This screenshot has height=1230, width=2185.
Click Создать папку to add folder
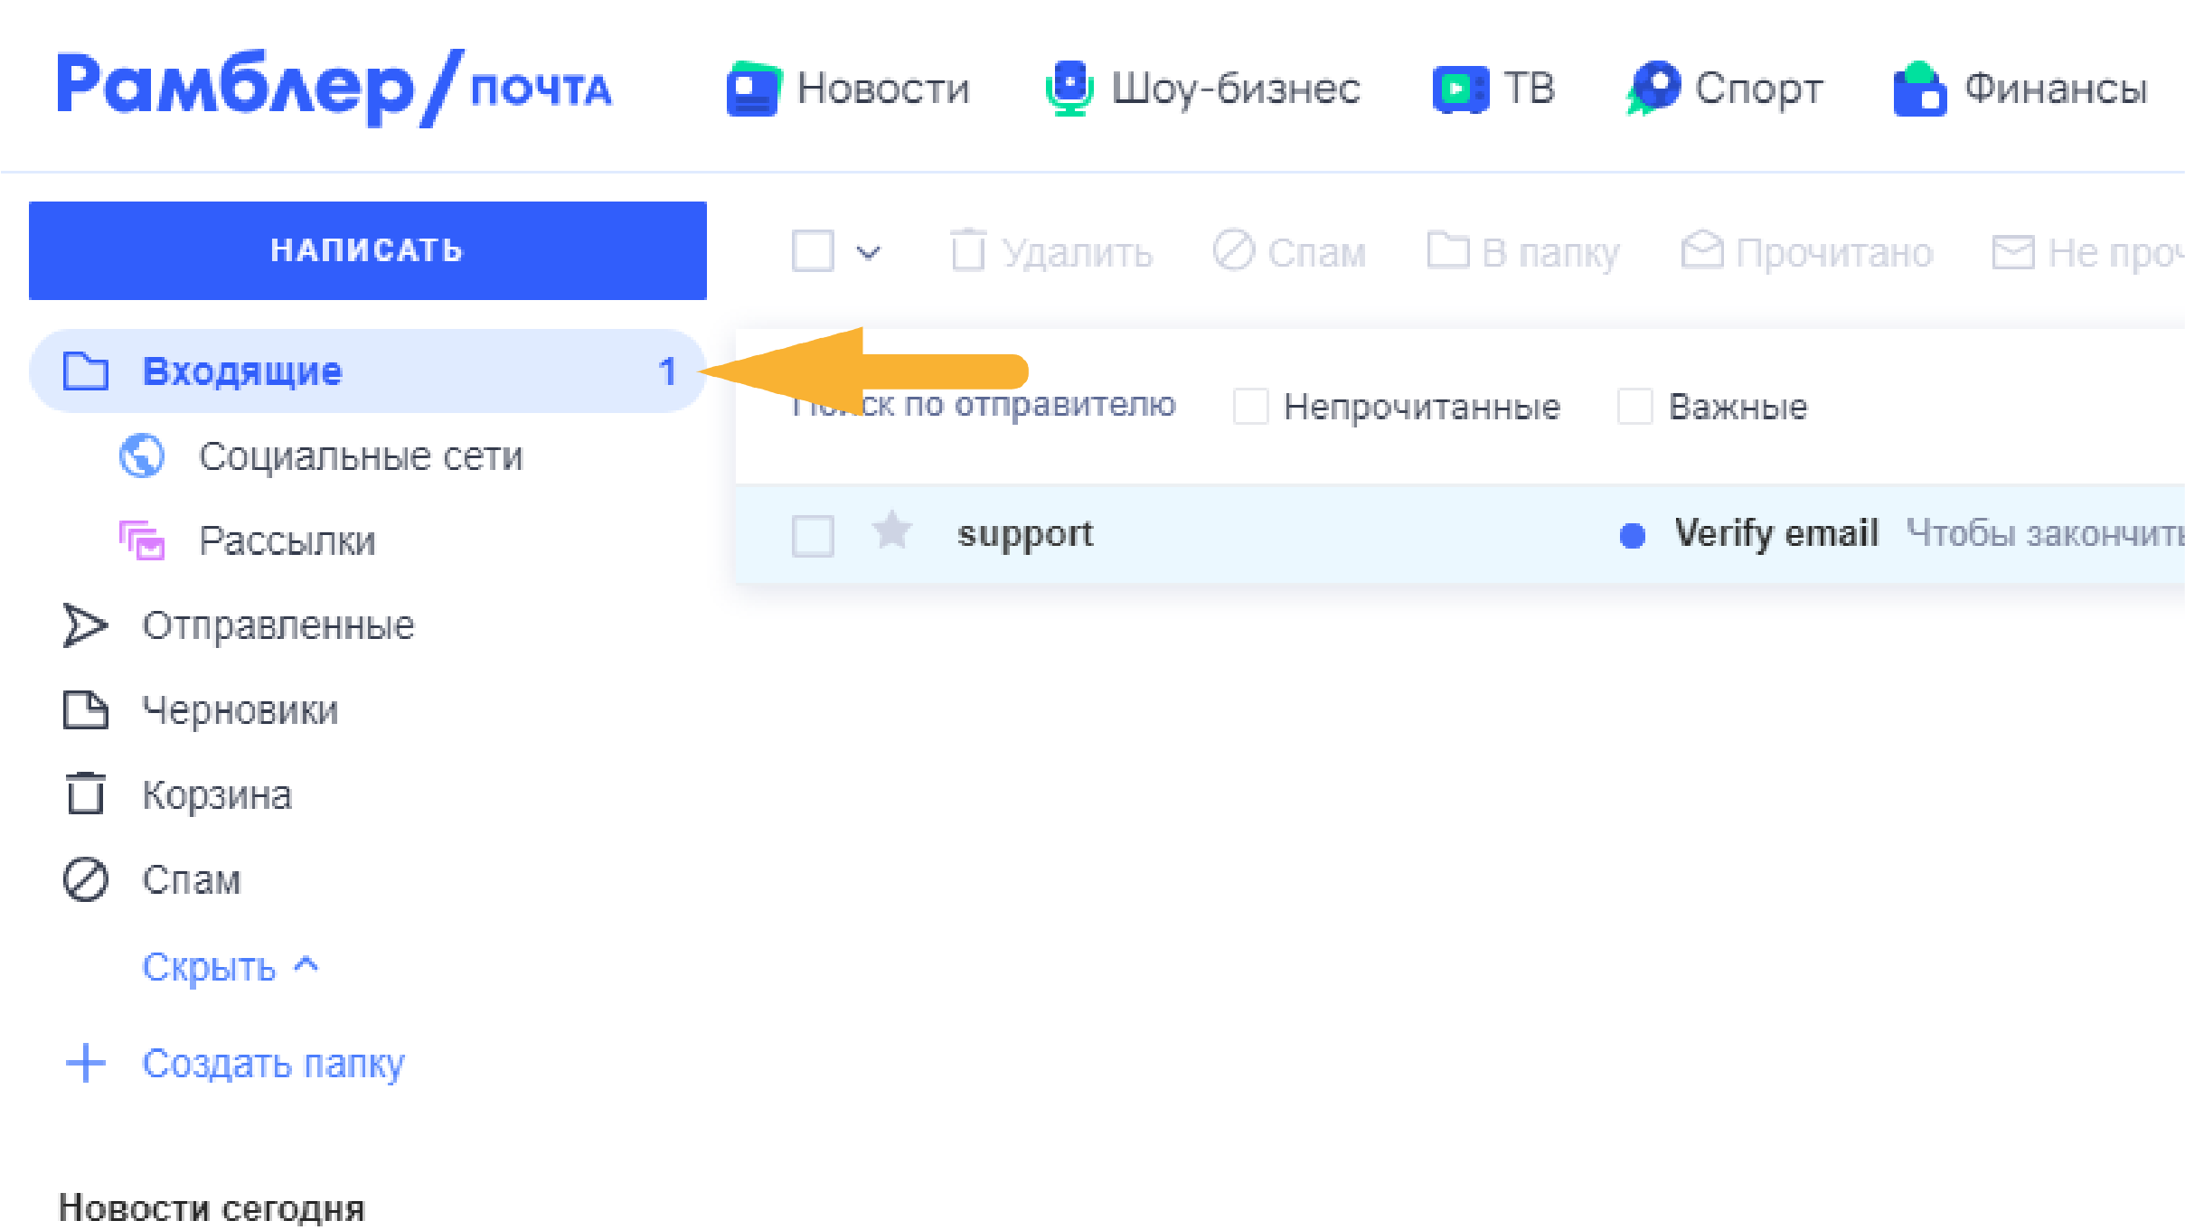point(271,1063)
